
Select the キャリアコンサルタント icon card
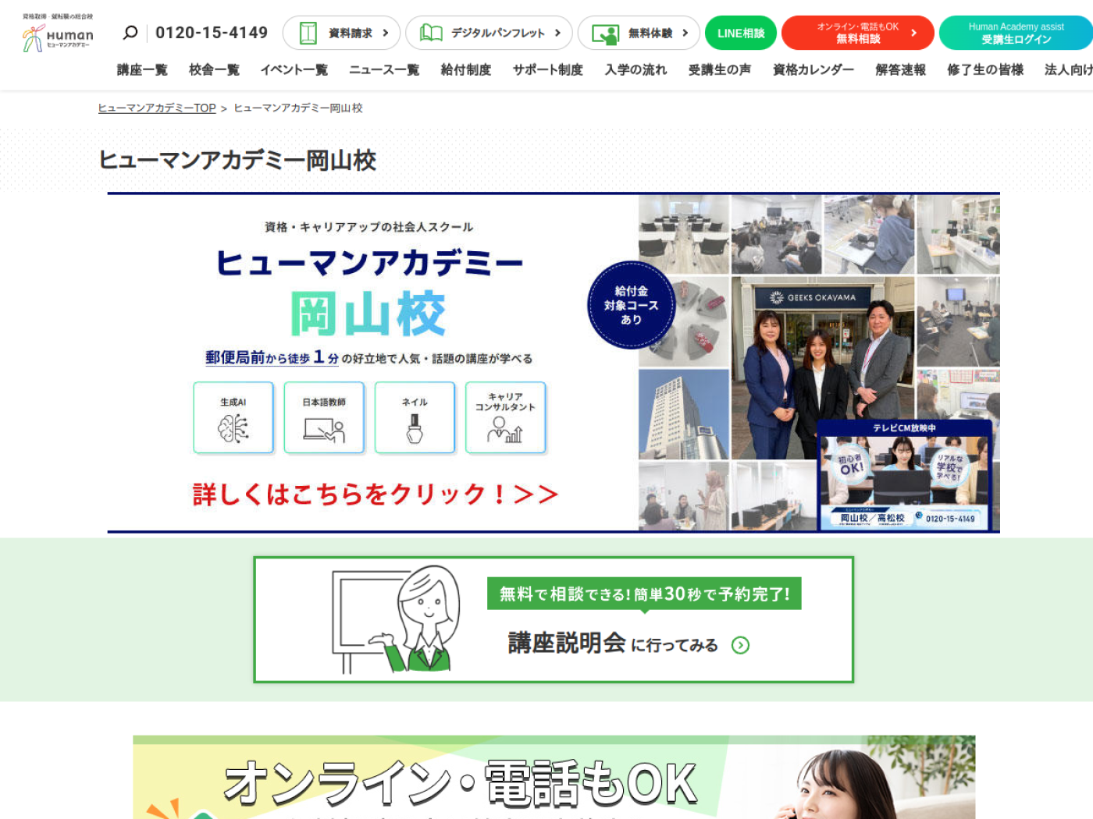click(x=505, y=417)
